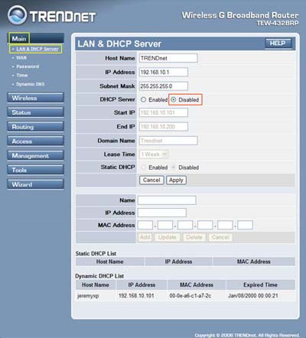Click the expired time Jan/08/2000 entry

click(x=253, y=296)
